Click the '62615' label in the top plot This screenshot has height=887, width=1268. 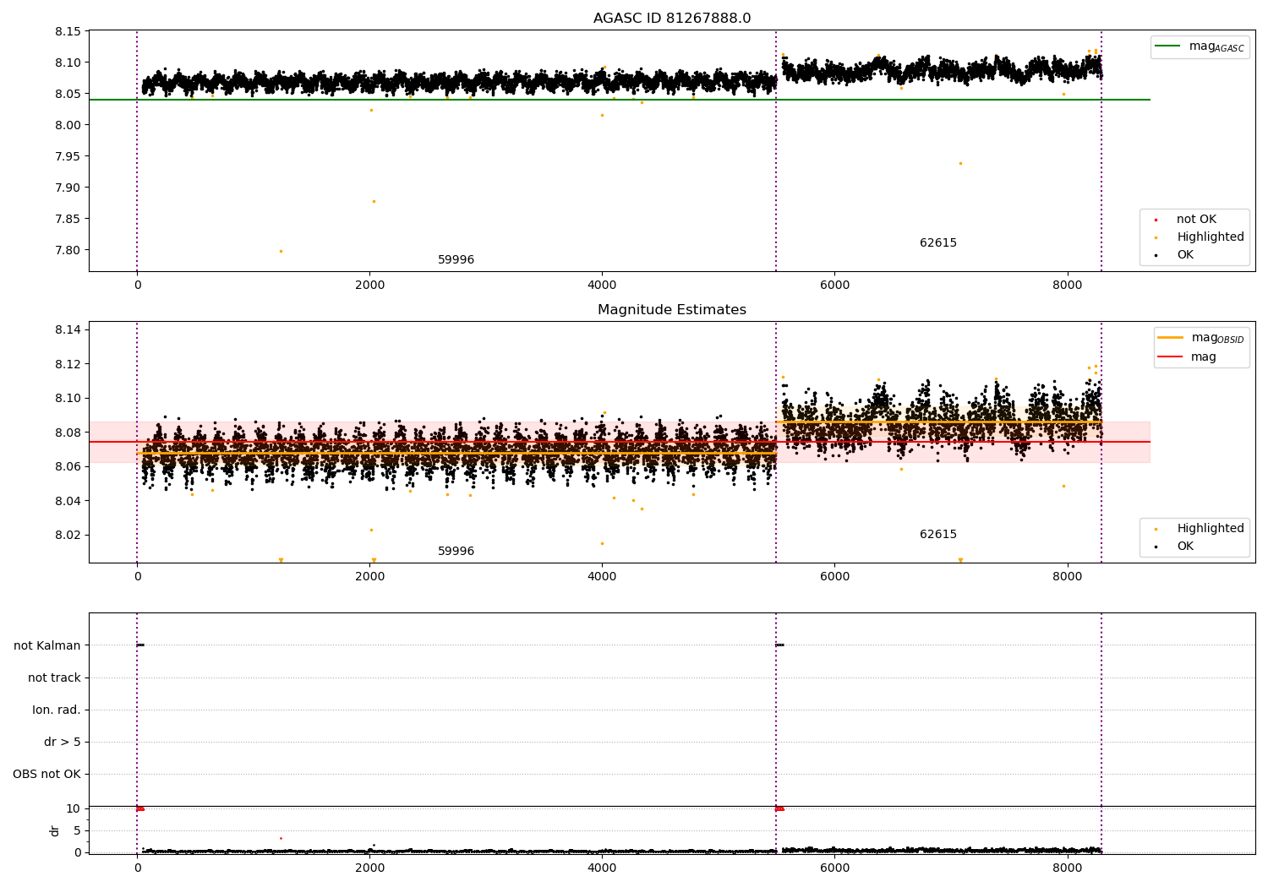938,243
